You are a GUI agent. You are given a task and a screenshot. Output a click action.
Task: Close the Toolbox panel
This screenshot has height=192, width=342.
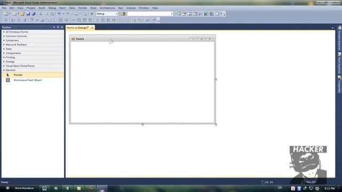point(62,27)
